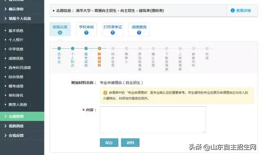Go to the 个人陈述 step marker
Image resolution: width=261 pixels, height=155 pixels.
click(x=73, y=48)
